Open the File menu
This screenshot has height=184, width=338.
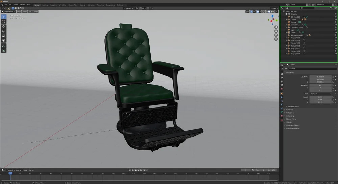(x=6, y=5)
